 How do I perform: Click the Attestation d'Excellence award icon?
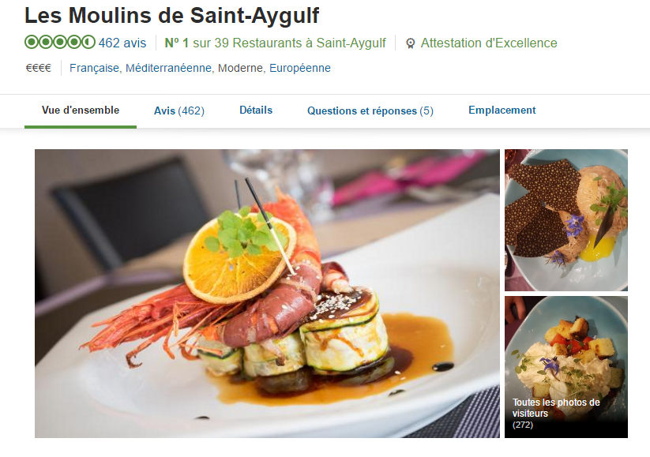click(411, 43)
